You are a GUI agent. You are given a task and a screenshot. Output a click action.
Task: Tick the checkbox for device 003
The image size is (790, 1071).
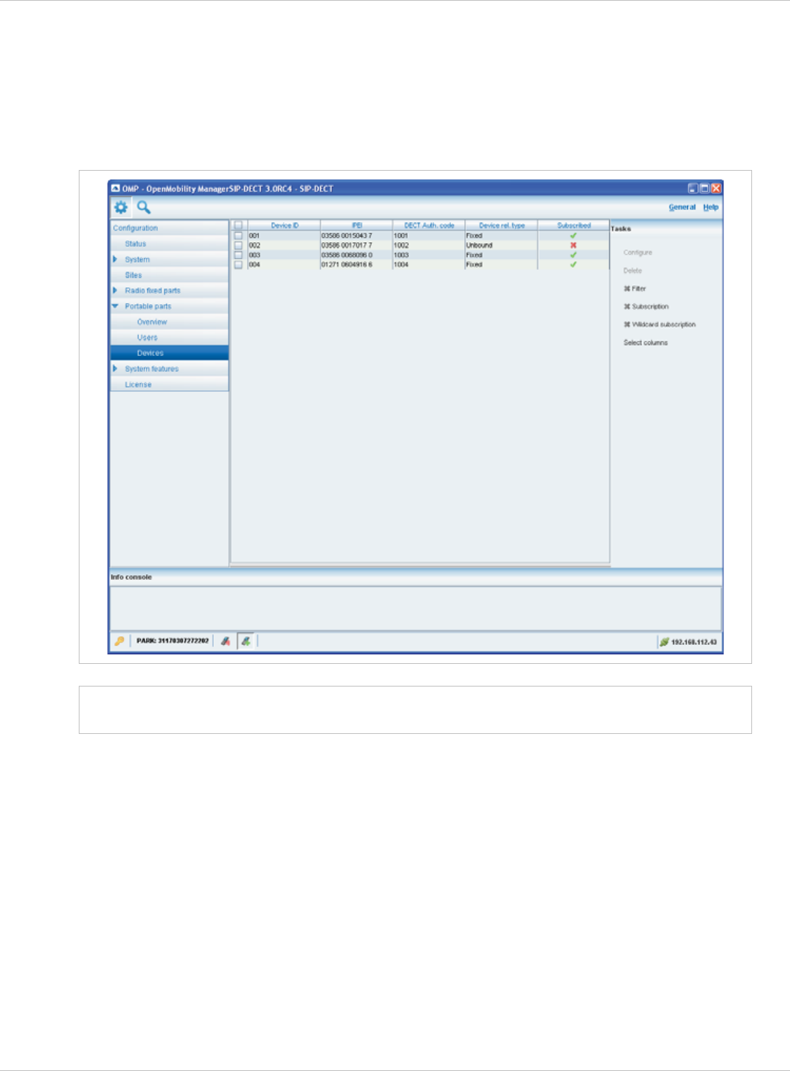(238, 255)
